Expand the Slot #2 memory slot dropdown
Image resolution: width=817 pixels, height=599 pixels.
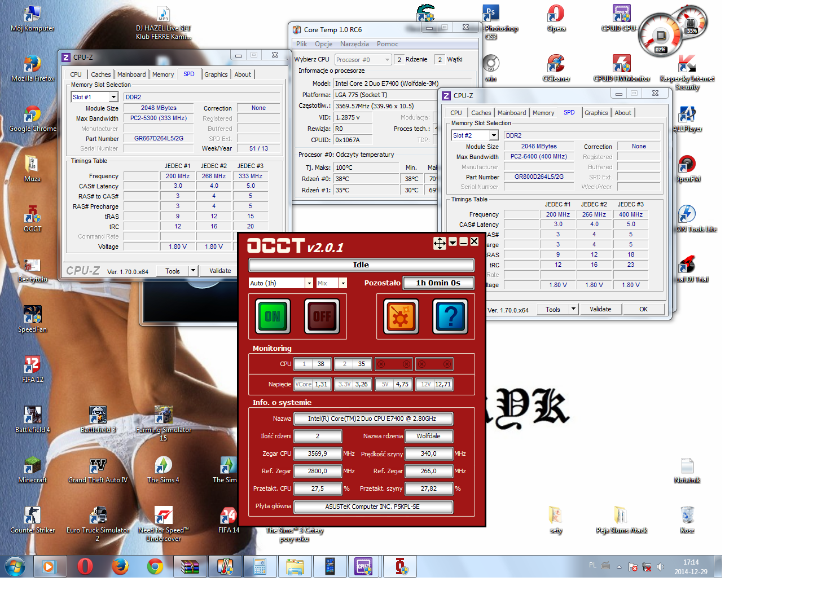point(494,135)
